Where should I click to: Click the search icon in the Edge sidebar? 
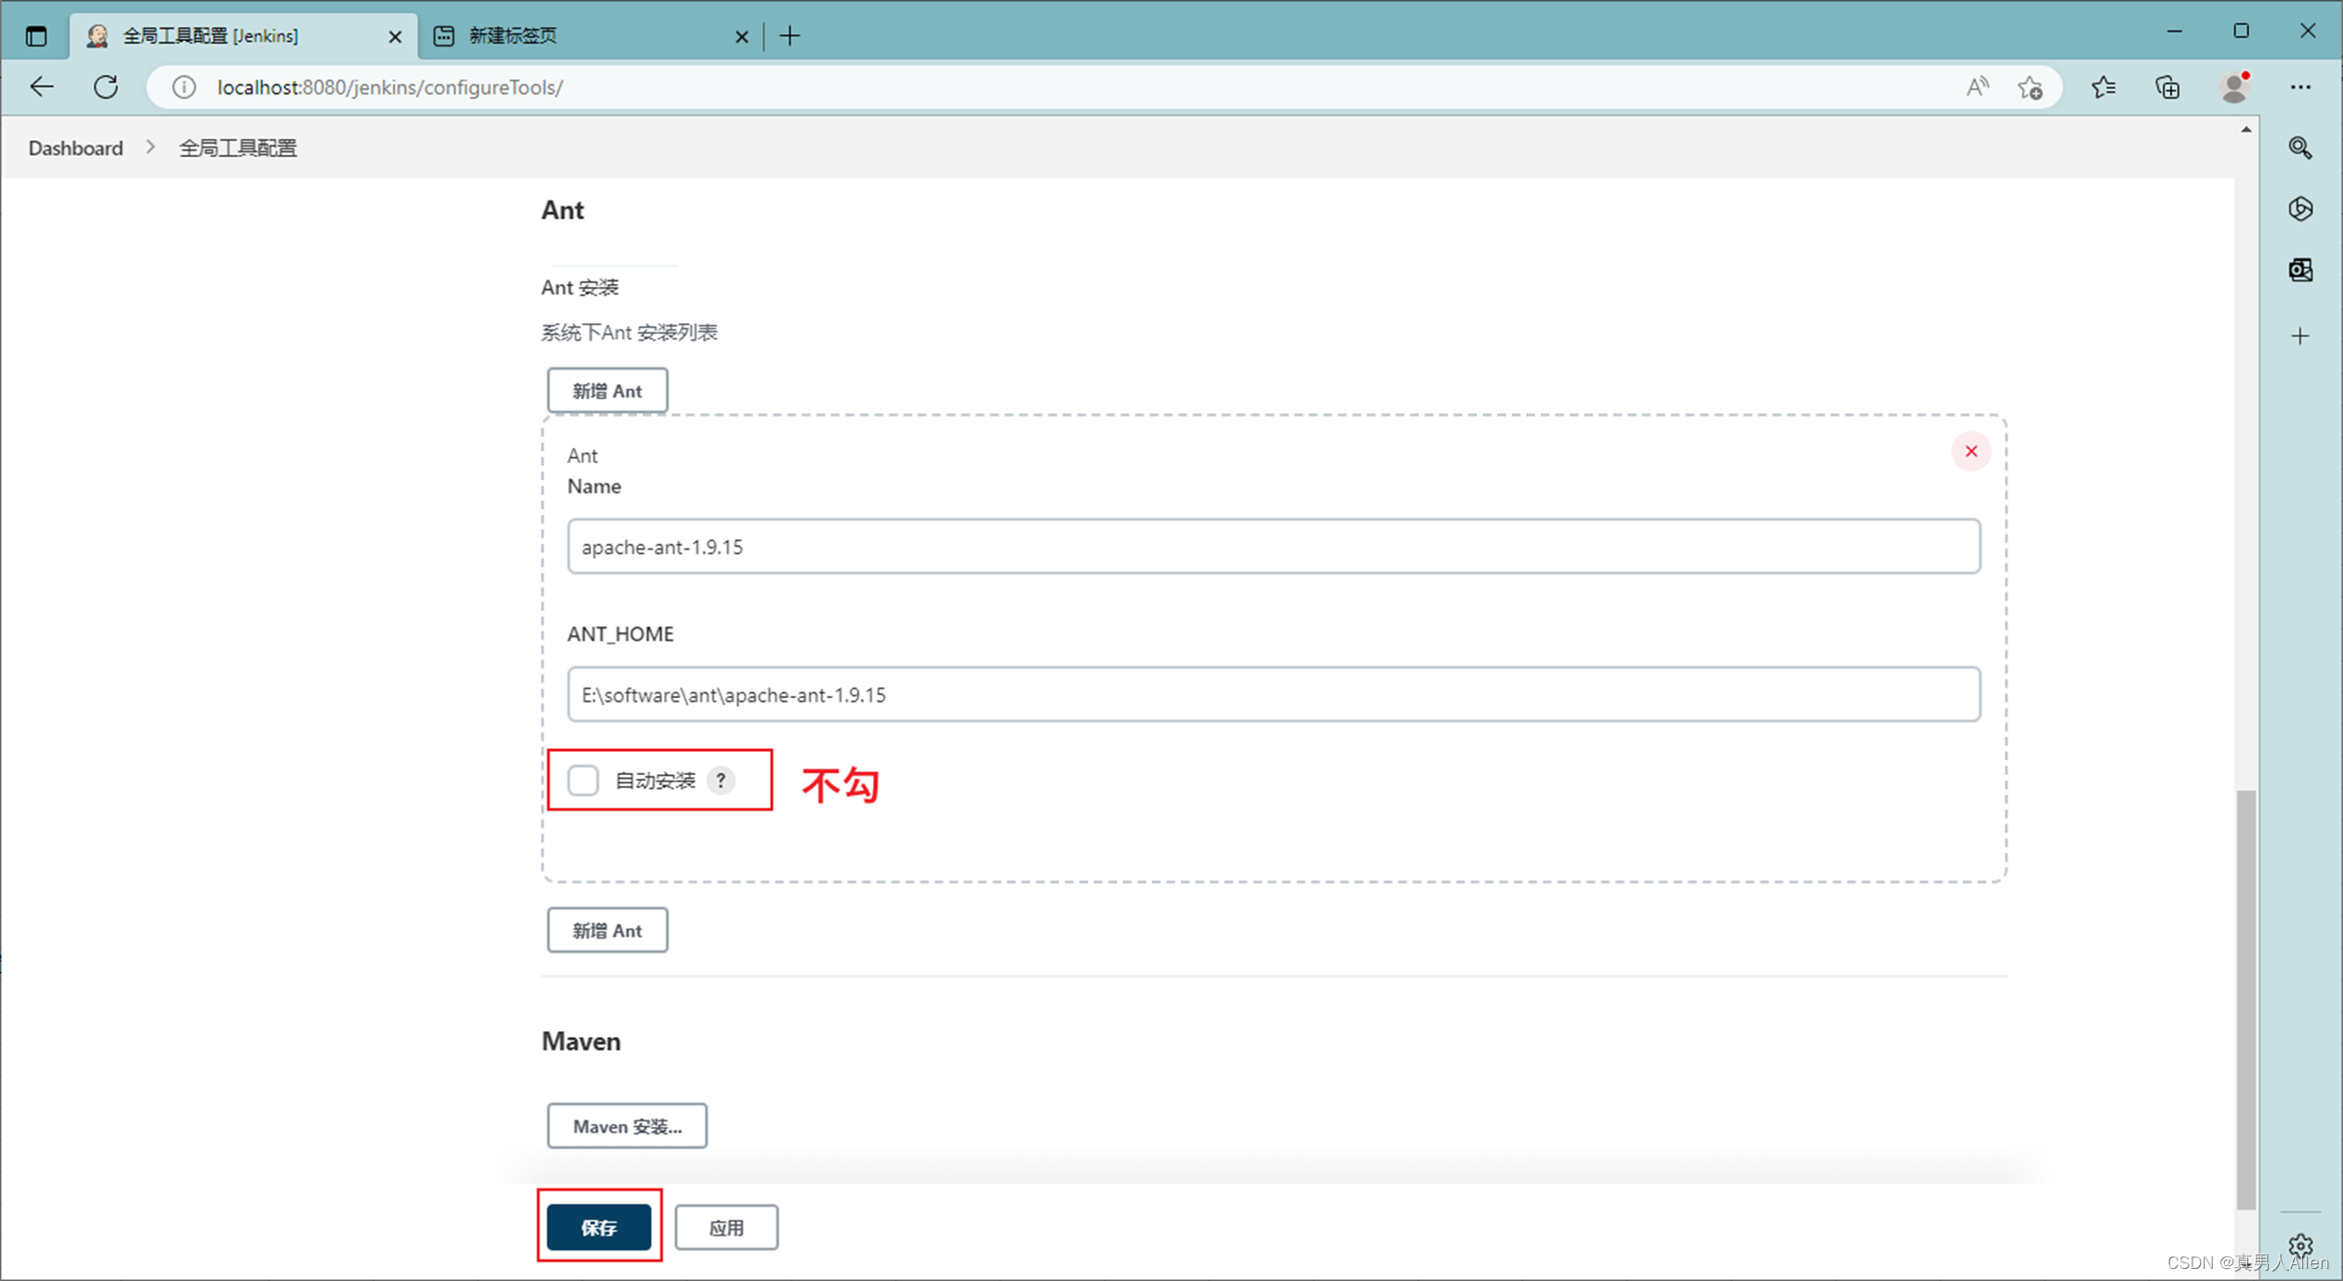pyautogui.click(x=2301, y=148)
